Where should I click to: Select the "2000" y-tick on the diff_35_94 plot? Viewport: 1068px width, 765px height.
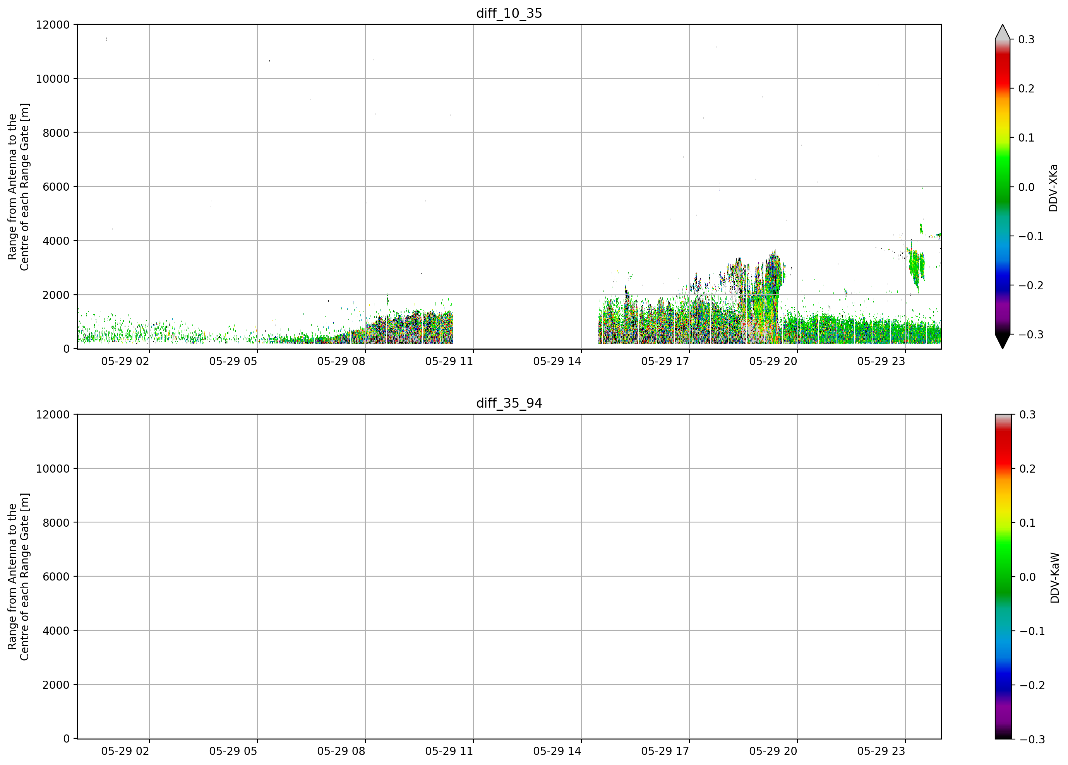click(56, 685)
